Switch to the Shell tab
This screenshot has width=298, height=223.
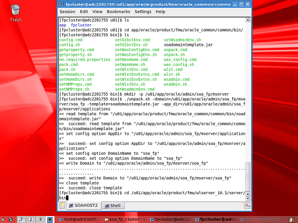tap(113, 206)
